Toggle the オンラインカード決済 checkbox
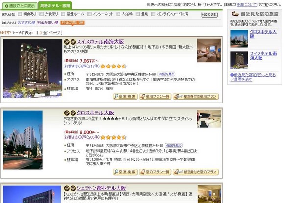 [x=153, y=14]
